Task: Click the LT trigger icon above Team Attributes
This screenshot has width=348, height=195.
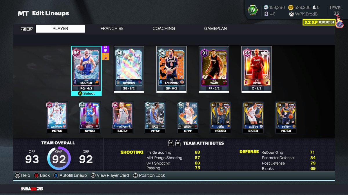Action: (x=171, y=143)
